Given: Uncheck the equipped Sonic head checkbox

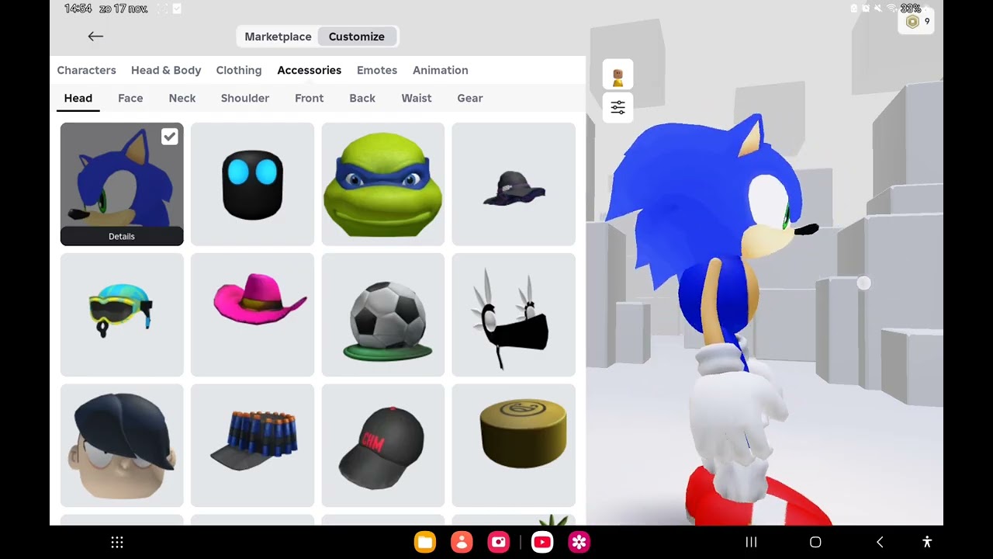Looking at the screenshot, I should 169,137.
